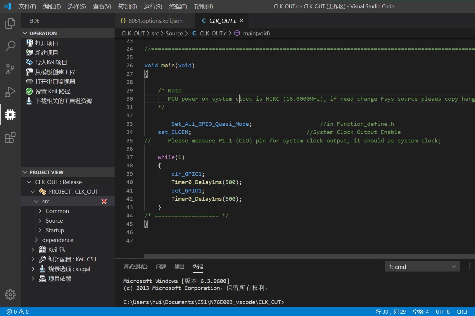The width and height of the screenshot is (475, 316).
Task: Expand the Startup folder
Action: pyautogui.click(x=40, y=230)
